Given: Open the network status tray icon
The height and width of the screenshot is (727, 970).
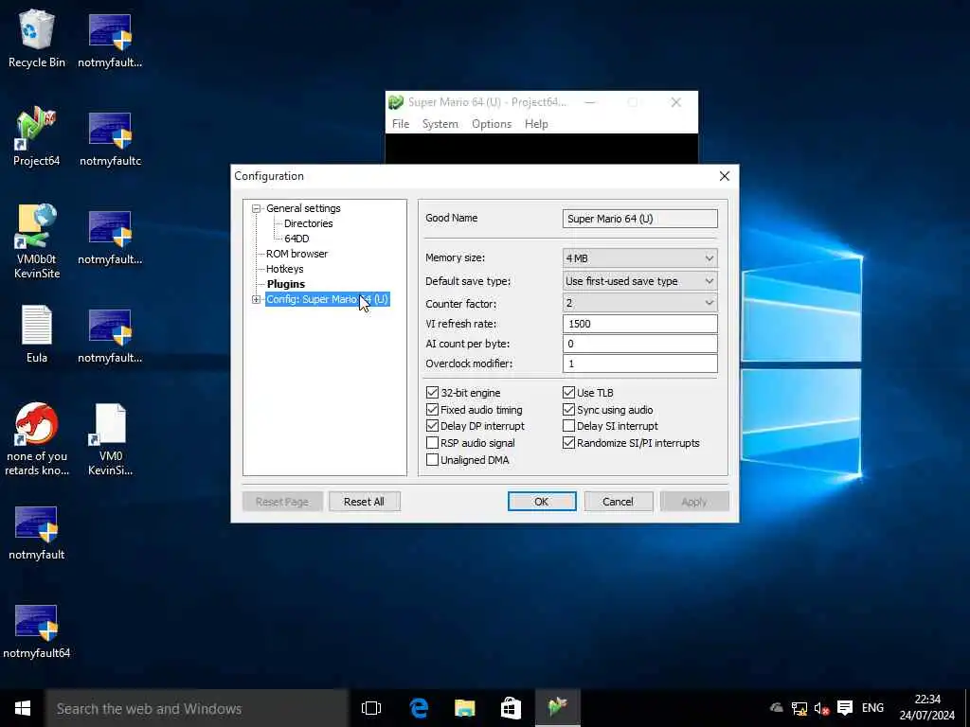Looking at the screenshot, I should (799, 708).
